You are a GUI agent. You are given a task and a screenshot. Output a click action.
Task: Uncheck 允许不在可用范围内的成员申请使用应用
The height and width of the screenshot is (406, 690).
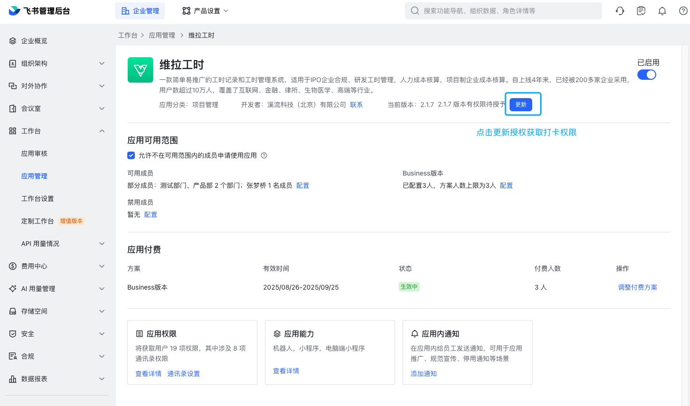pos(131,155)
